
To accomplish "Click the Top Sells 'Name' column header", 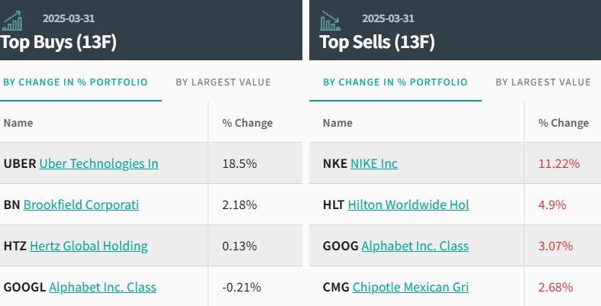I will (338, 123).
